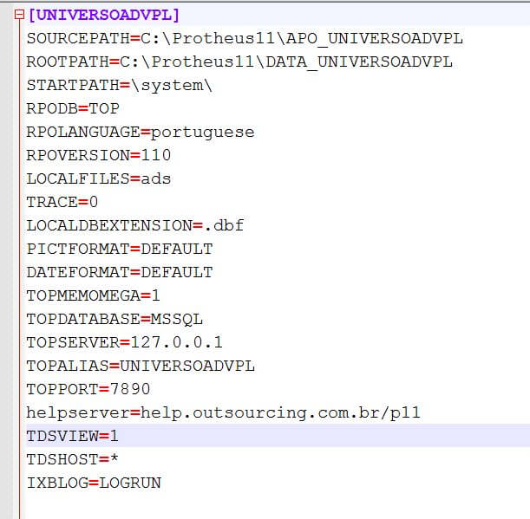530x519 pixels.
Task: Click the TOPMEMOMEGA=1 line
Action: (93, 295)
